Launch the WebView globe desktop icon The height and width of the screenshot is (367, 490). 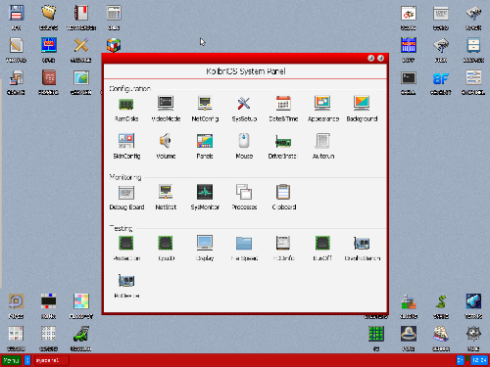(81, 77)
